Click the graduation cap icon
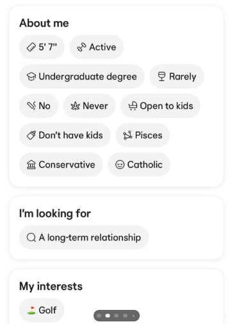The image size is (232, 324). (x=31, y=76)
